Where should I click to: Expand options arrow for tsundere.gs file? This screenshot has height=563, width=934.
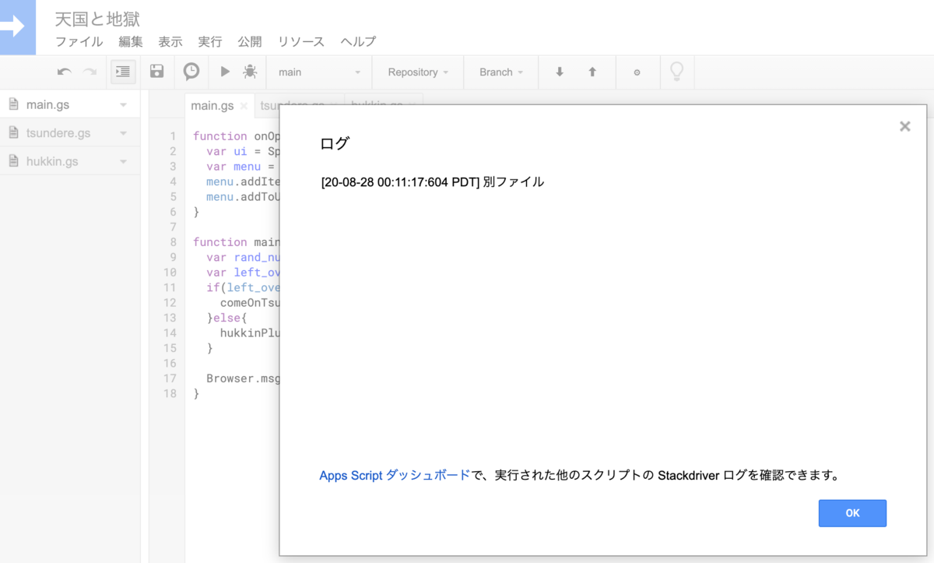(123, 133)
